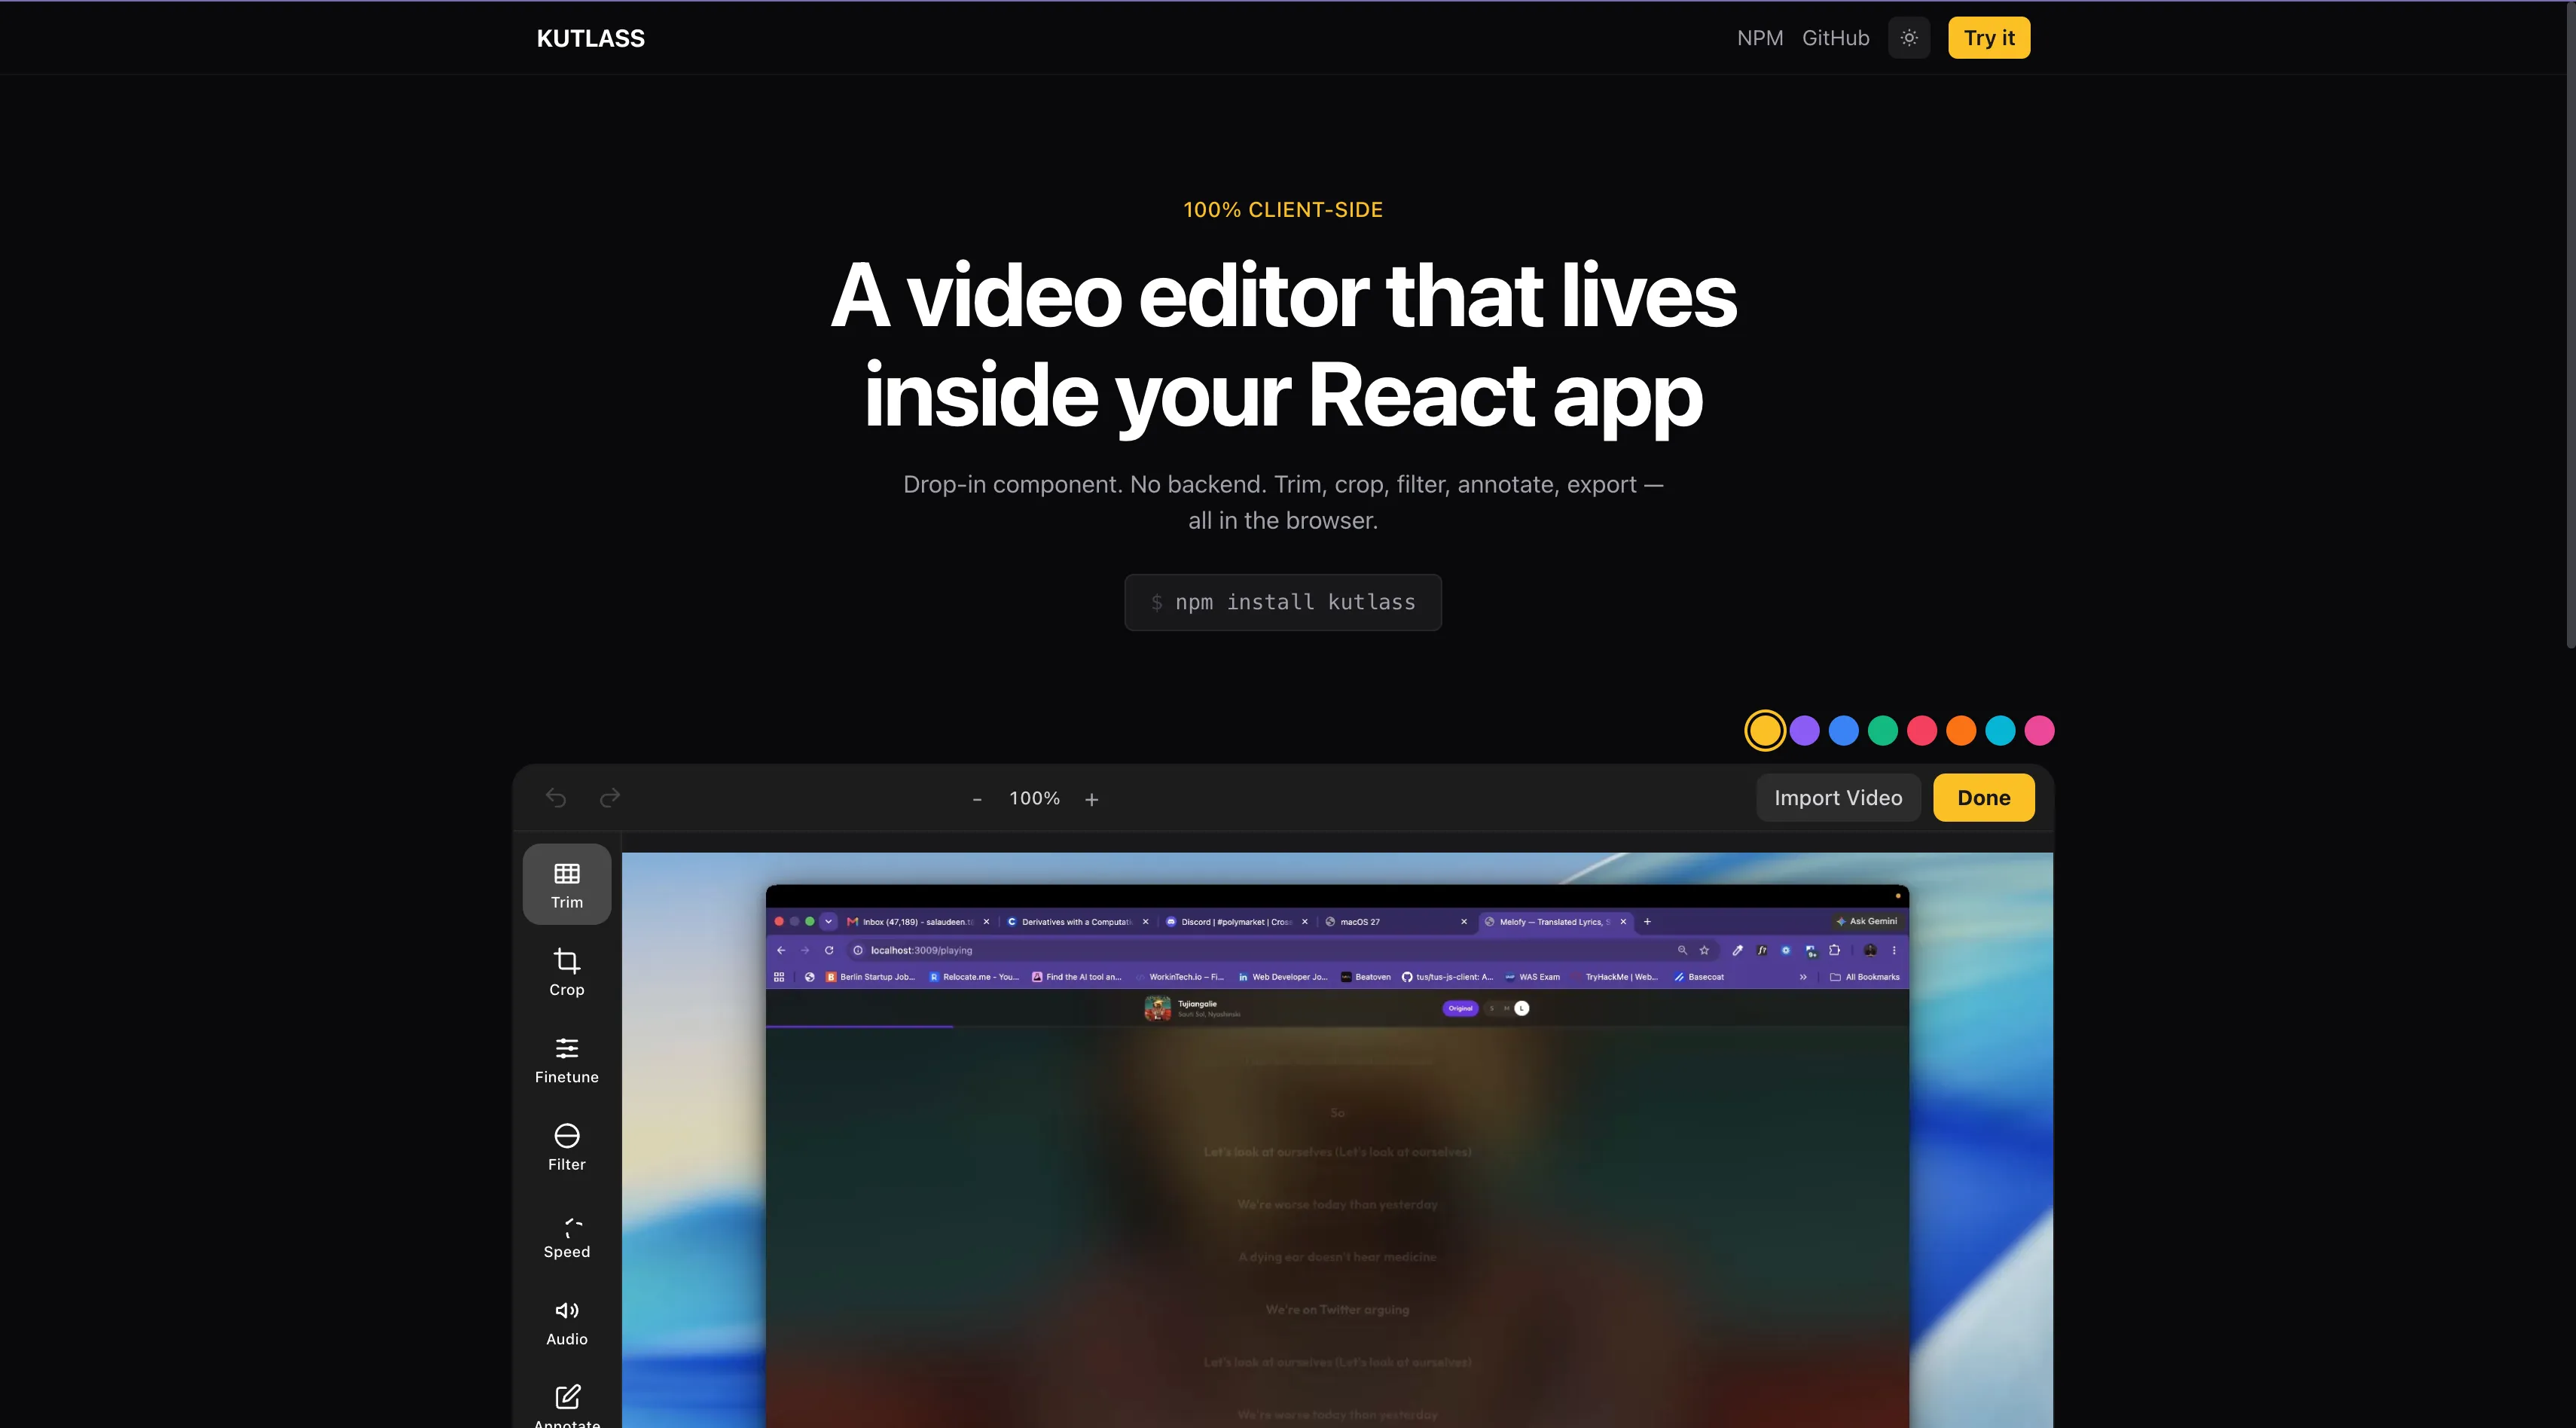Click the 'Derivatives with a Computati' tab in preview
The height and width of the screenshot is (1428, 2576).
click(1078, 922)
